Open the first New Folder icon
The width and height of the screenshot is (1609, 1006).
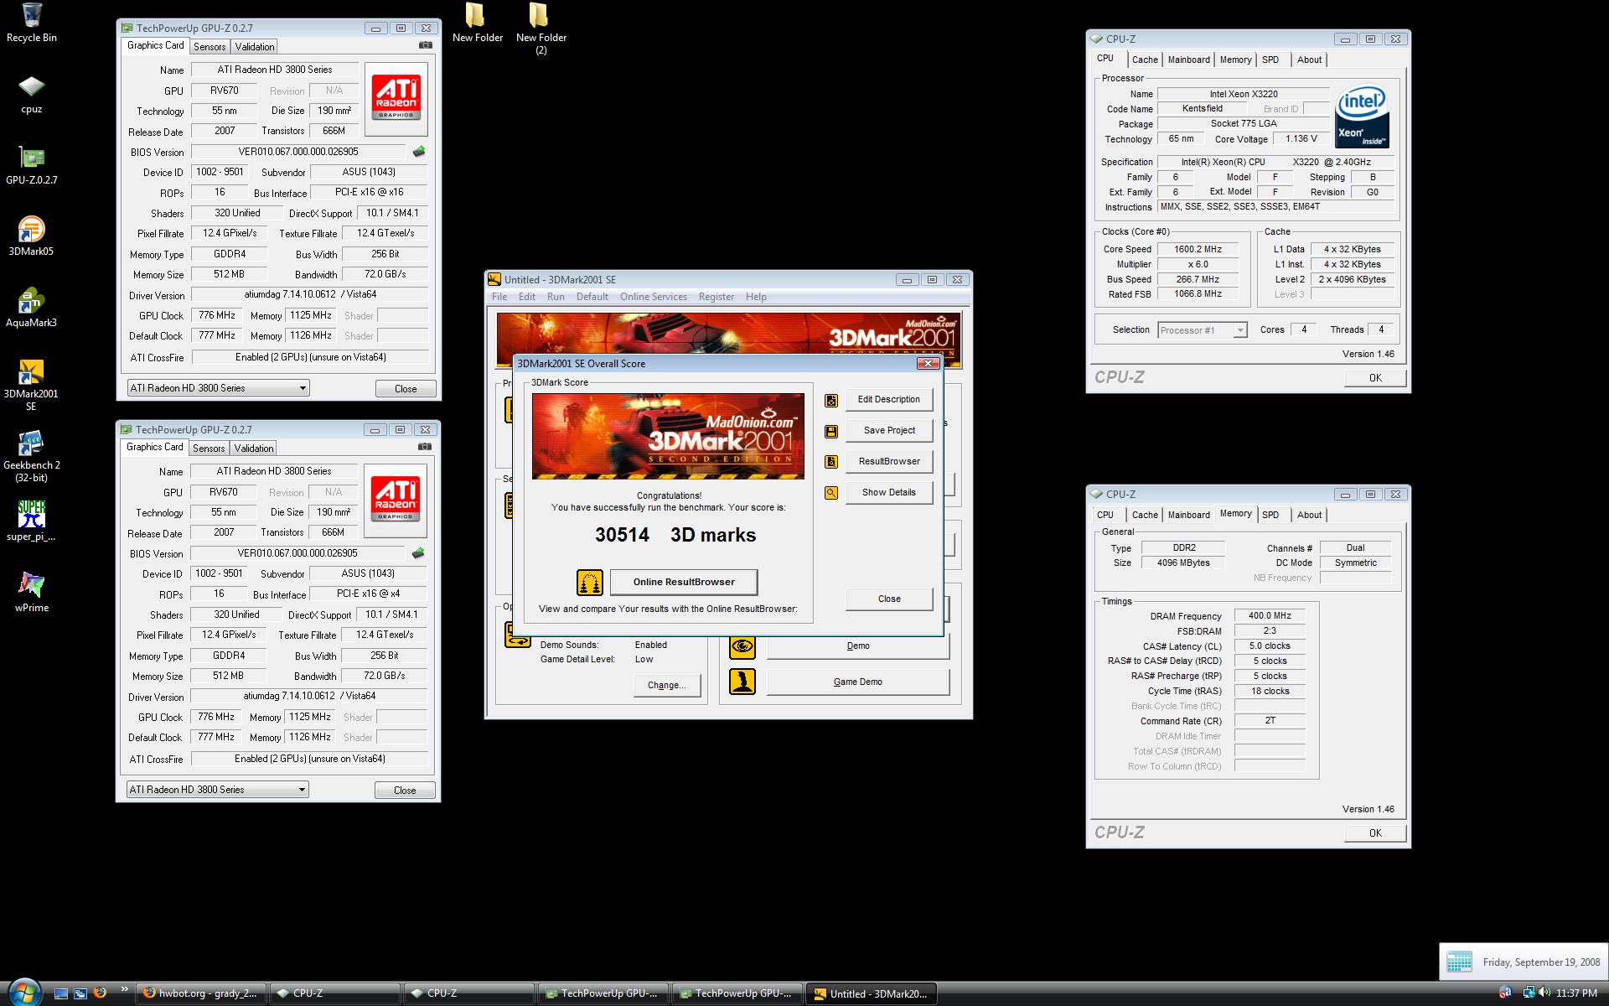point(477,23)
